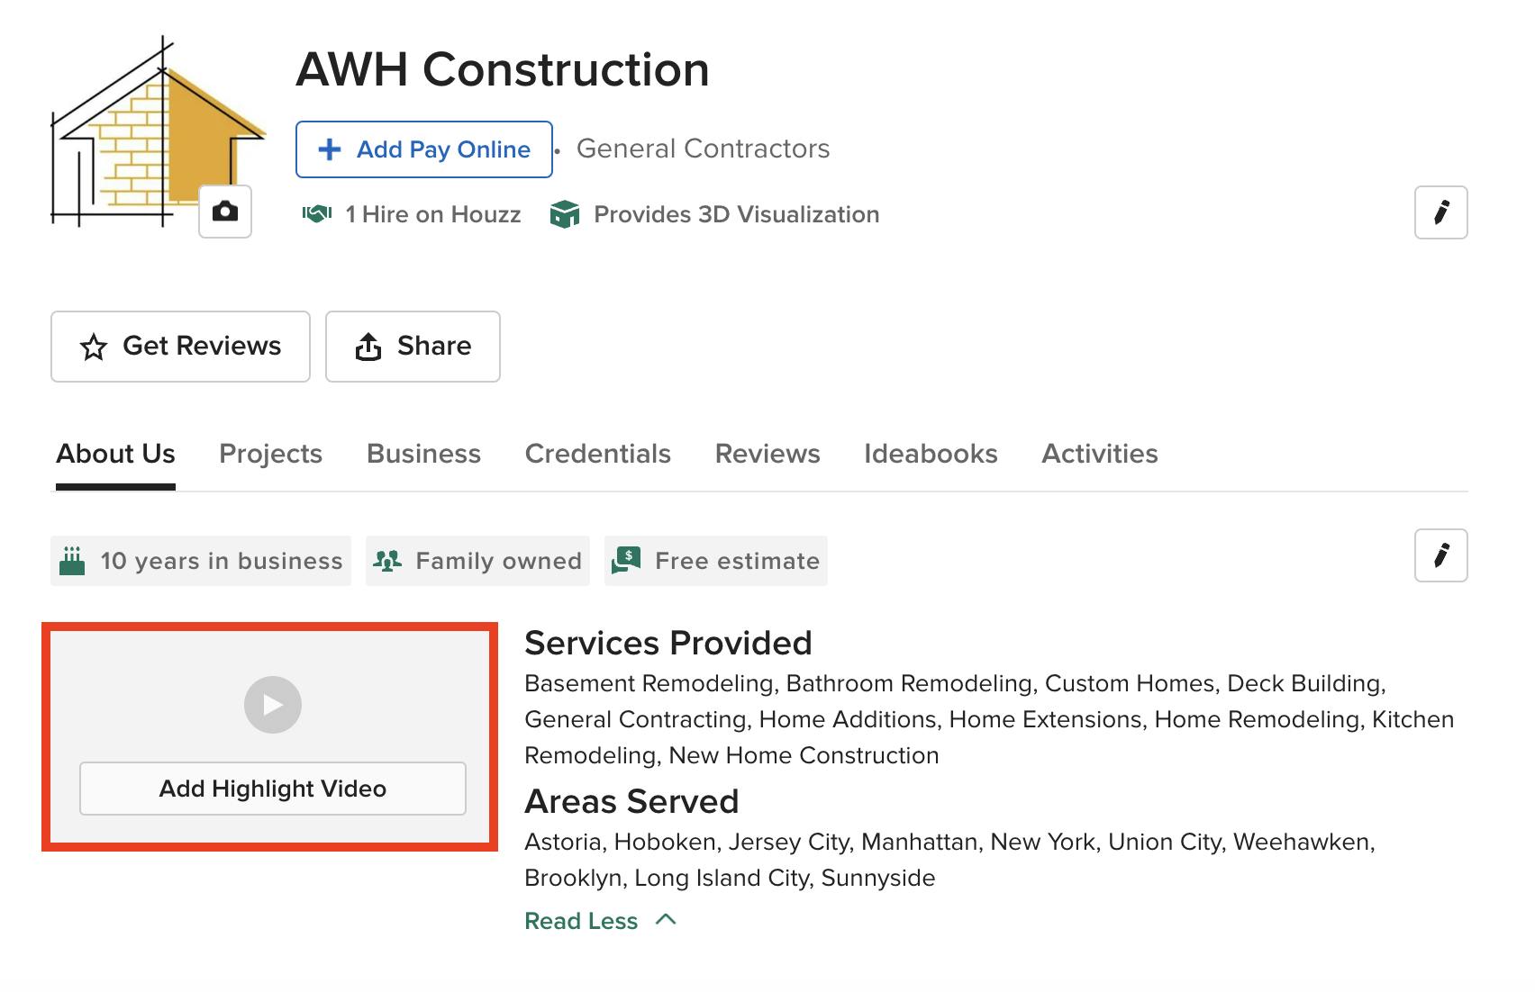Click the 1 Hire on Houzz label
Viewport: 1535px width, 992px height.
433,214
